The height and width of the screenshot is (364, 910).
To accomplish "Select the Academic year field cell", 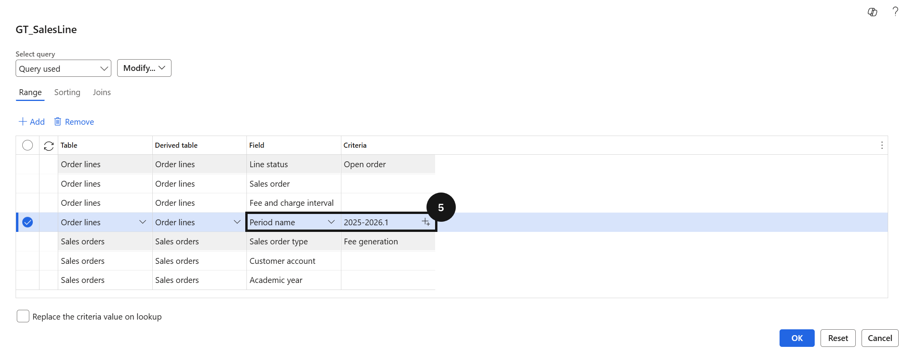I will [x=294, y=280].
